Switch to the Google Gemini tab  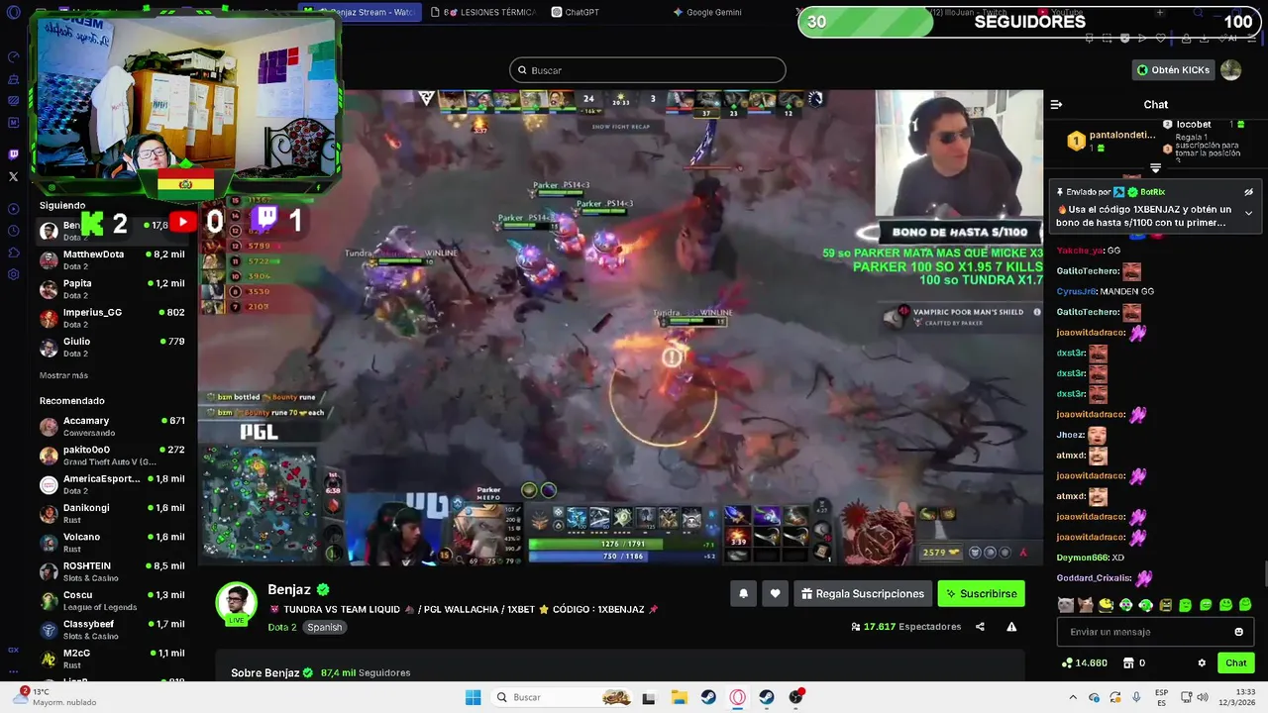(x=707, y=12)
